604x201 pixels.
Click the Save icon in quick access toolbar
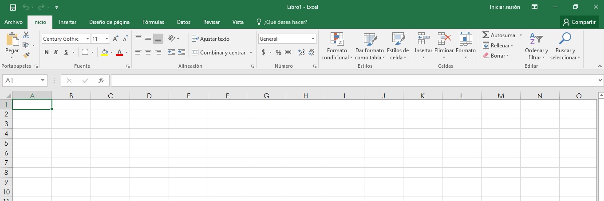pos(13,7)
